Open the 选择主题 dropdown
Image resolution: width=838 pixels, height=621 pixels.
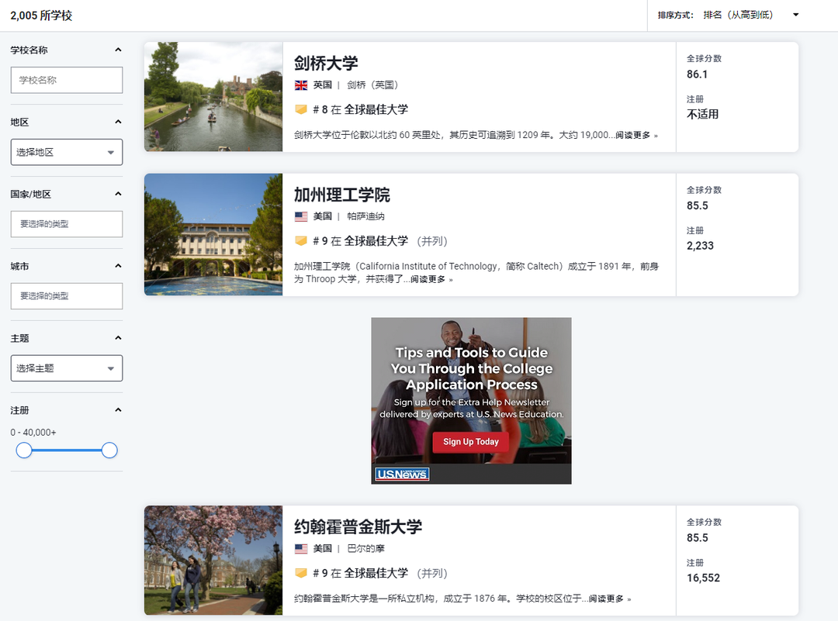pyautogui.click(x=67, y=368)
